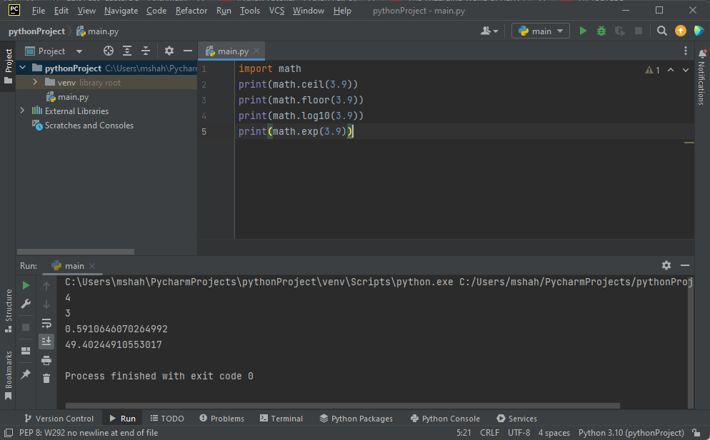Open run configuration wrench icon
This screenshot has height=440, width=710.
tap(26, 304)
